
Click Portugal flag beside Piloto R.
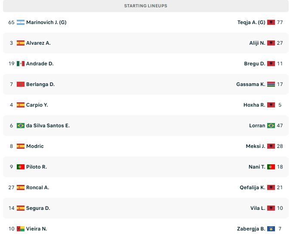coord(21,167)
